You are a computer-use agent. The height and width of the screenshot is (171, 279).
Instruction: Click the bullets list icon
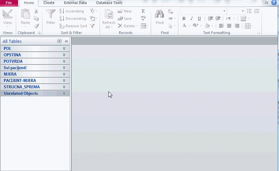point(249,11)
